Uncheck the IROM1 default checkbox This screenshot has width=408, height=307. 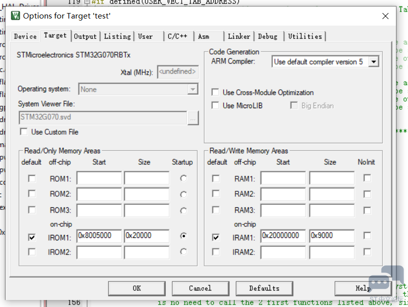pyautogui.click(x=32, y=237)
